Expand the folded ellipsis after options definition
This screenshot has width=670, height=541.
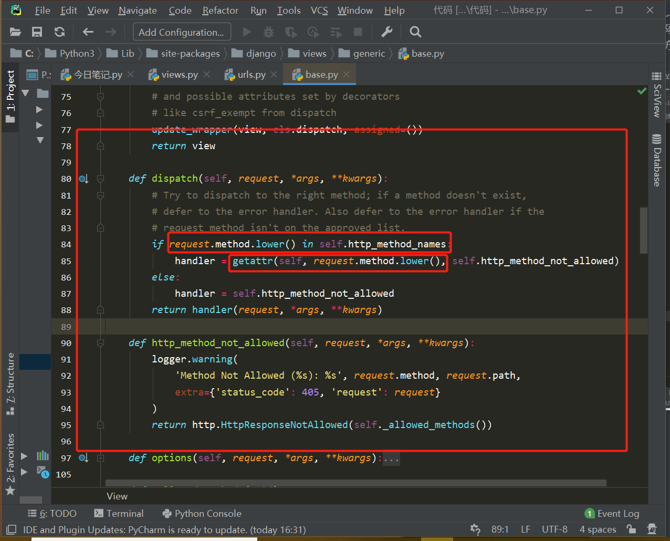[391, 459]
